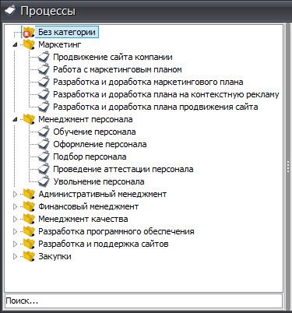Click process icon for Проведение аттестации персонала

[44, 169]
